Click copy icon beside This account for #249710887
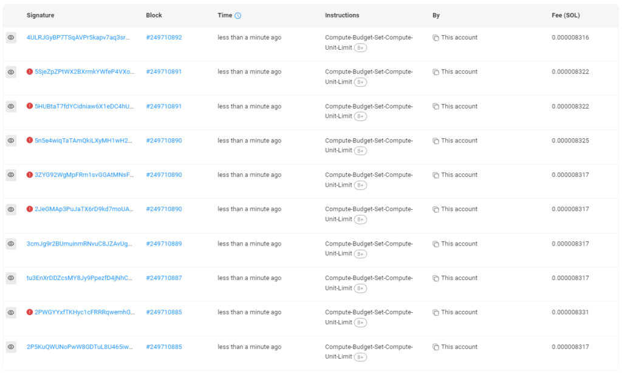This screenshot has height=374, width=622. click(x=436, y=278)
